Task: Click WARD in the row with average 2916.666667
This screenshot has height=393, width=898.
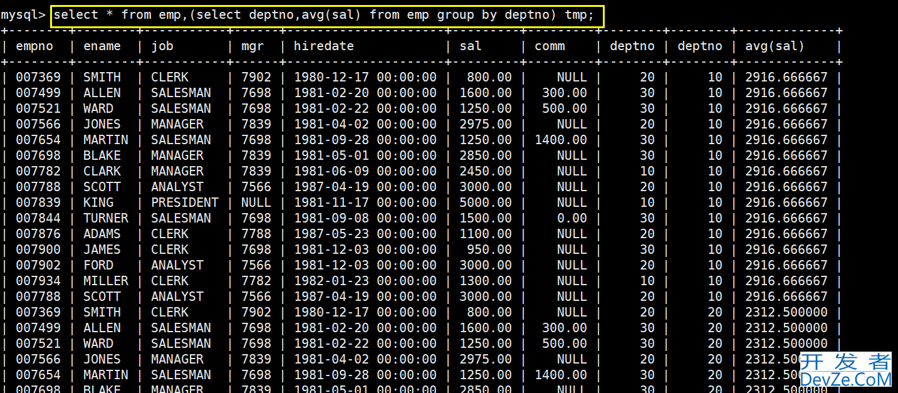Action: 98,108
